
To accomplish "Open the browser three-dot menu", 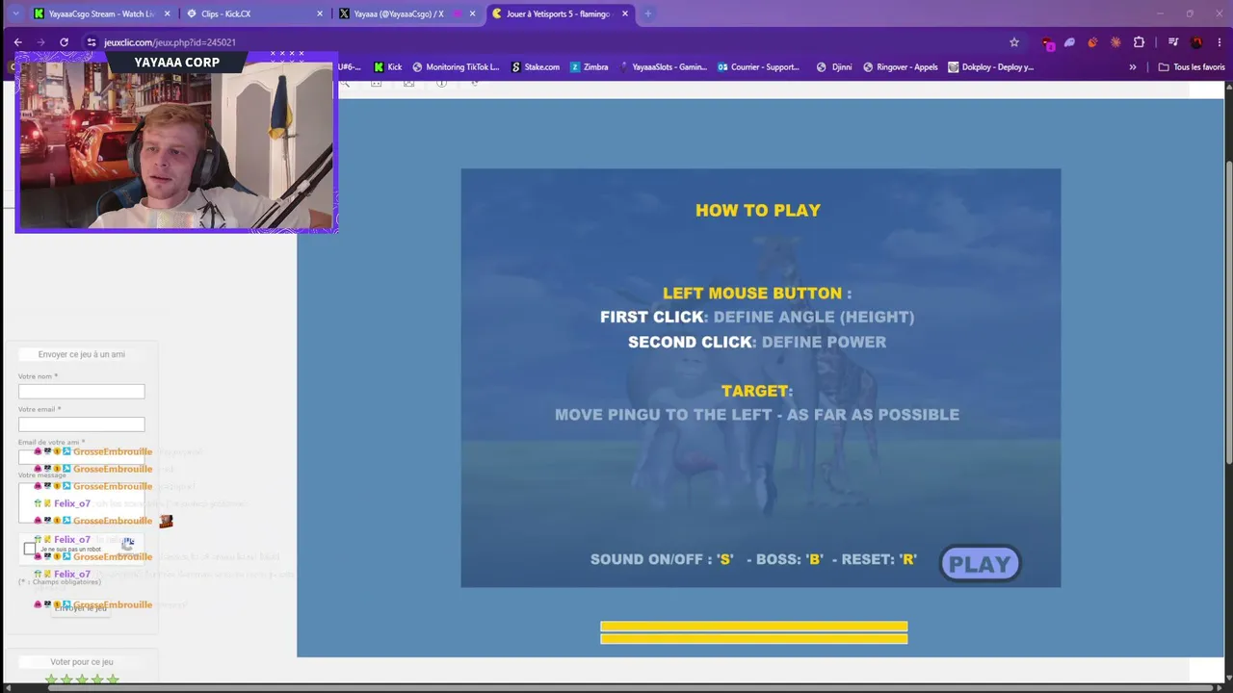I will point(1219,42).
